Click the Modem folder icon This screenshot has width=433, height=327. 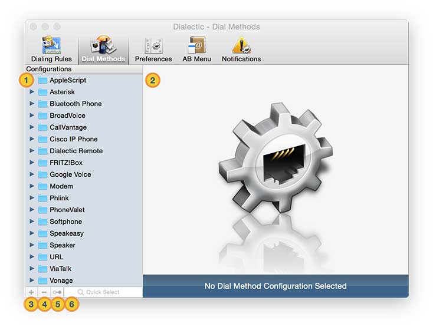click(x=42, y=186)
